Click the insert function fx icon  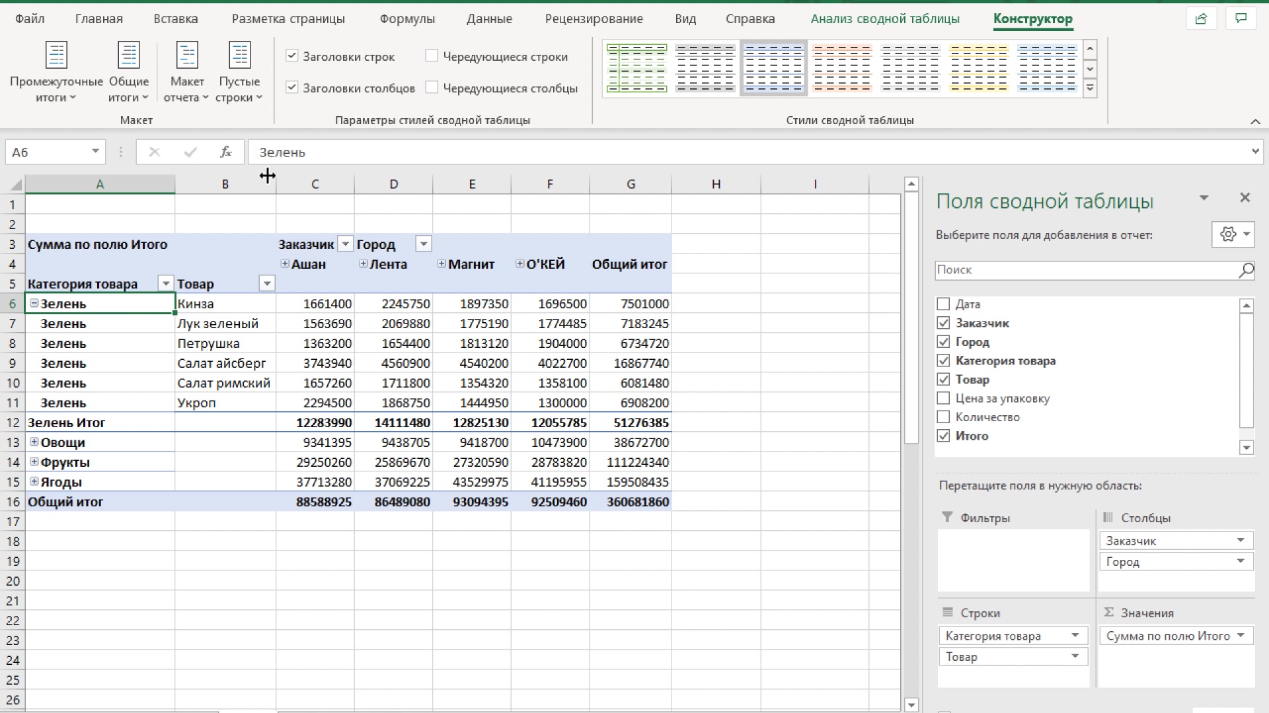[225, 153]
